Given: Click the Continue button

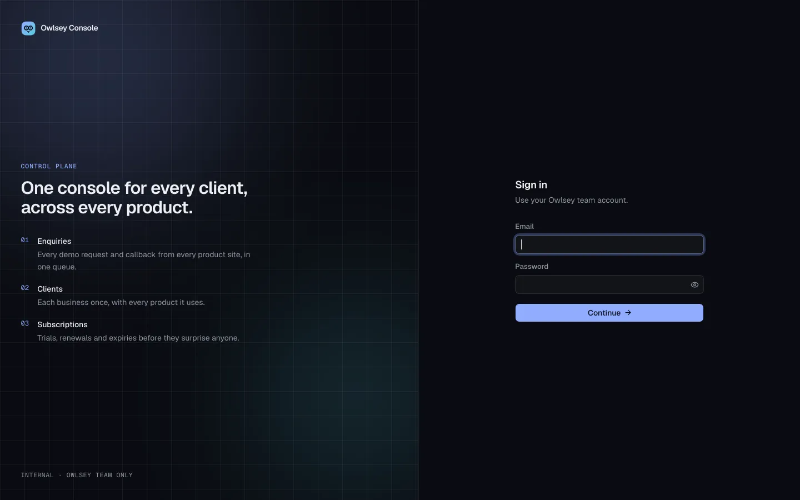Looking at the screenshot, I should [x=609, y=313].
